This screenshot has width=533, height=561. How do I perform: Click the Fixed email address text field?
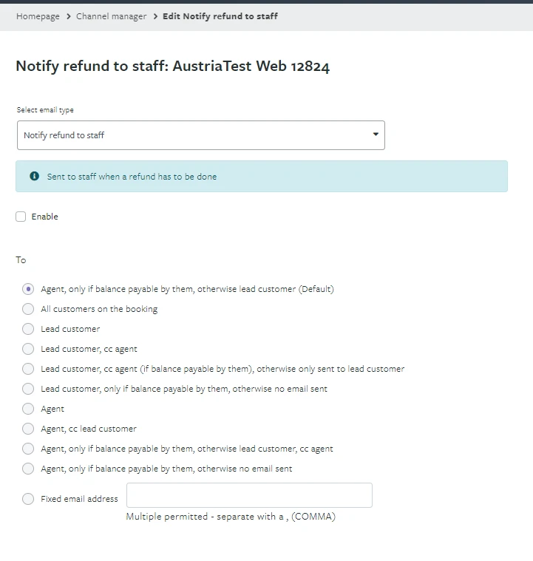[x=249, y=495]
